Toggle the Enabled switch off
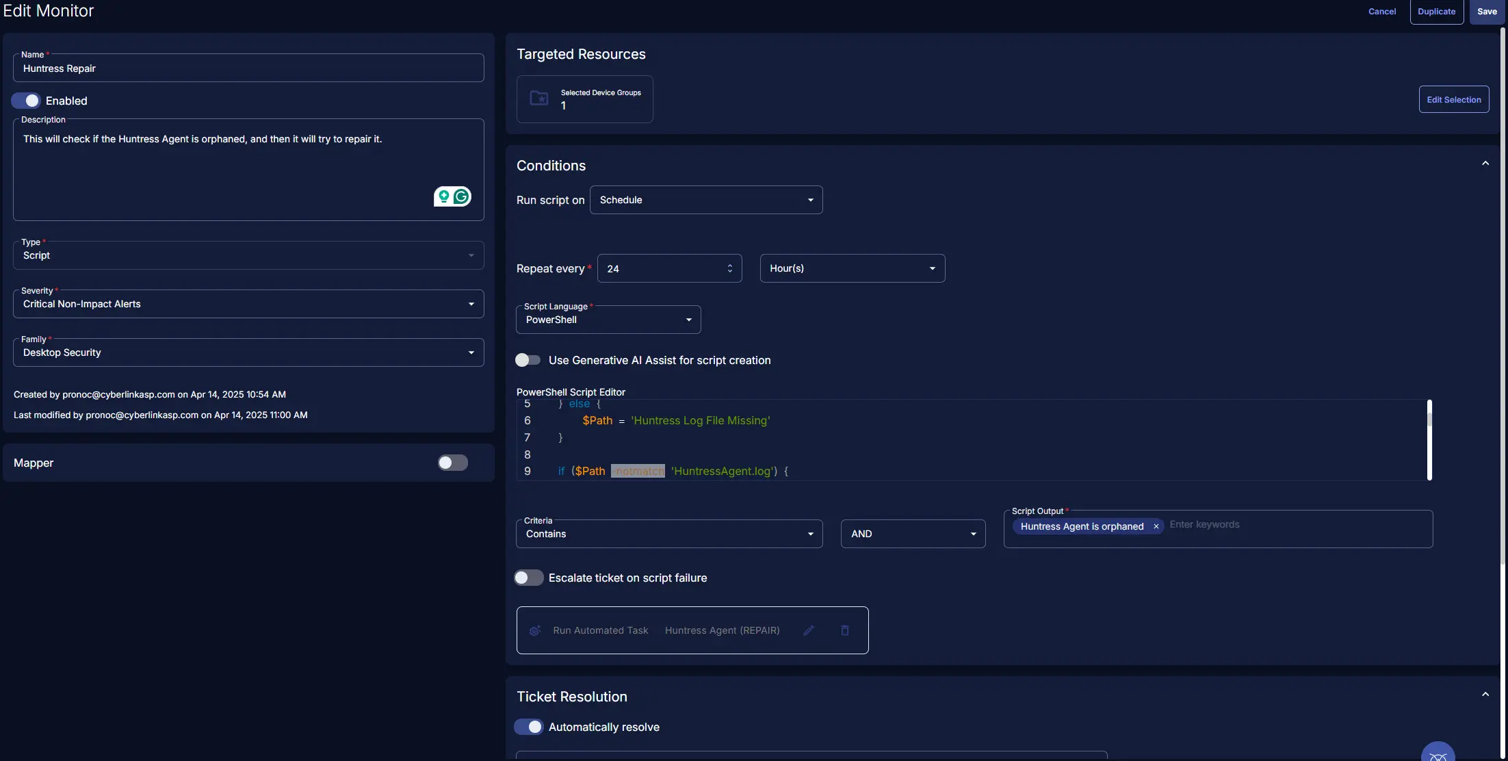 click(26, 101)
